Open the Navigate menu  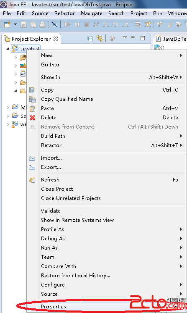tap(92, 13)
